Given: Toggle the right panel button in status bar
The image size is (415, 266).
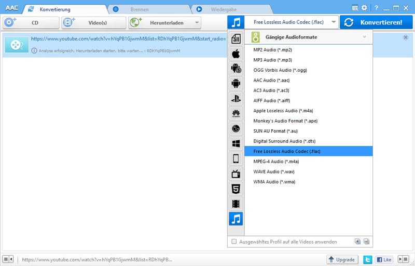Looking at the screenshot, I should pyautogui.click(x=403, y=259).
